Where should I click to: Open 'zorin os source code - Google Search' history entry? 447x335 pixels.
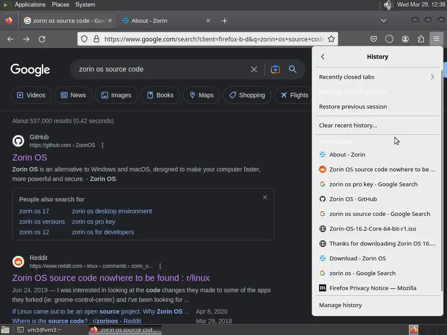tap(378, 214)
